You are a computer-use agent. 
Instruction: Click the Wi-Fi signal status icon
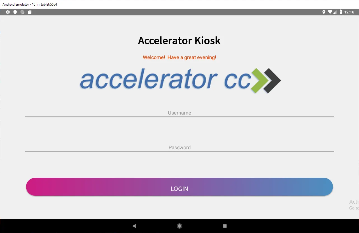pos(330,12)
